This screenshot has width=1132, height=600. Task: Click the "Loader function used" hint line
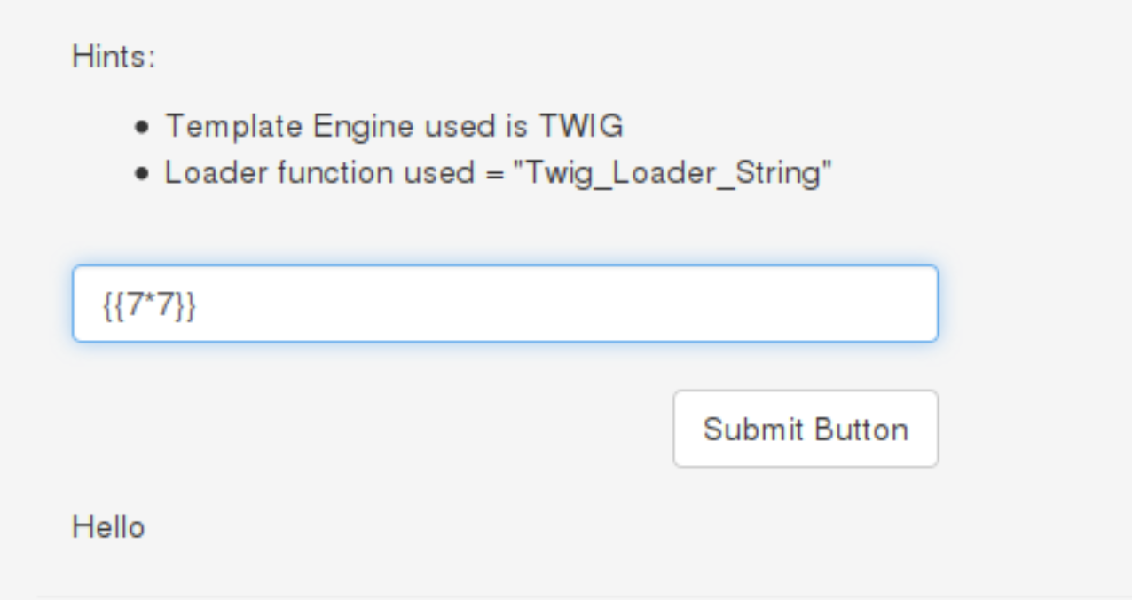tap(498, 173)
